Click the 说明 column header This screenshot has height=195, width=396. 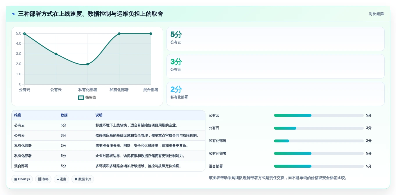pos(99,115)
